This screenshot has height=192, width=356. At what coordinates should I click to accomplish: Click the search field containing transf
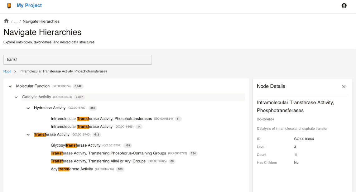coord(77,60)
